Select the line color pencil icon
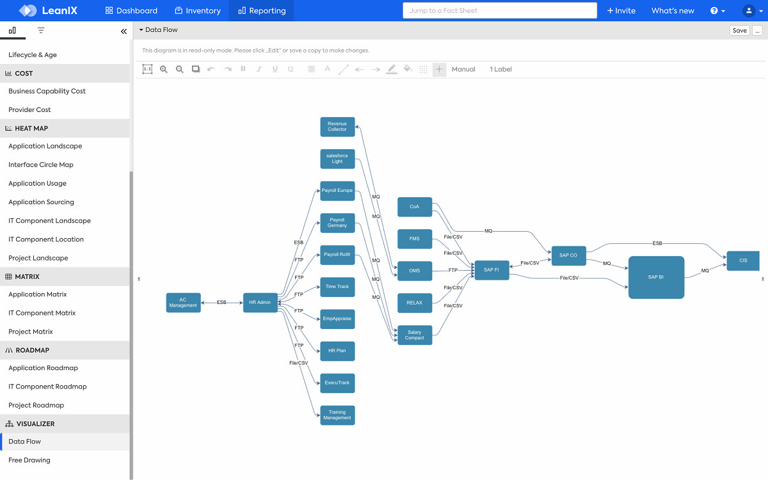This screenshot has width=768, height=480. 392,69
